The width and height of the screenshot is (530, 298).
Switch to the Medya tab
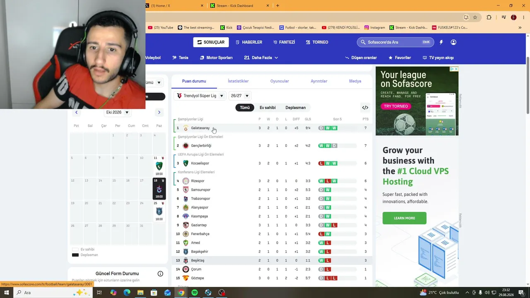[x=355, y=81]
